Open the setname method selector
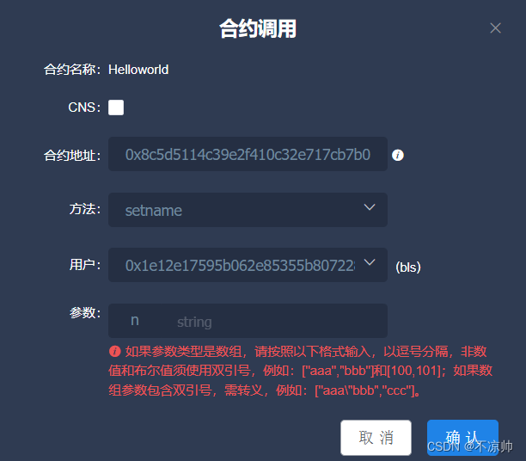Screen dimensions: 526x461 248,210
